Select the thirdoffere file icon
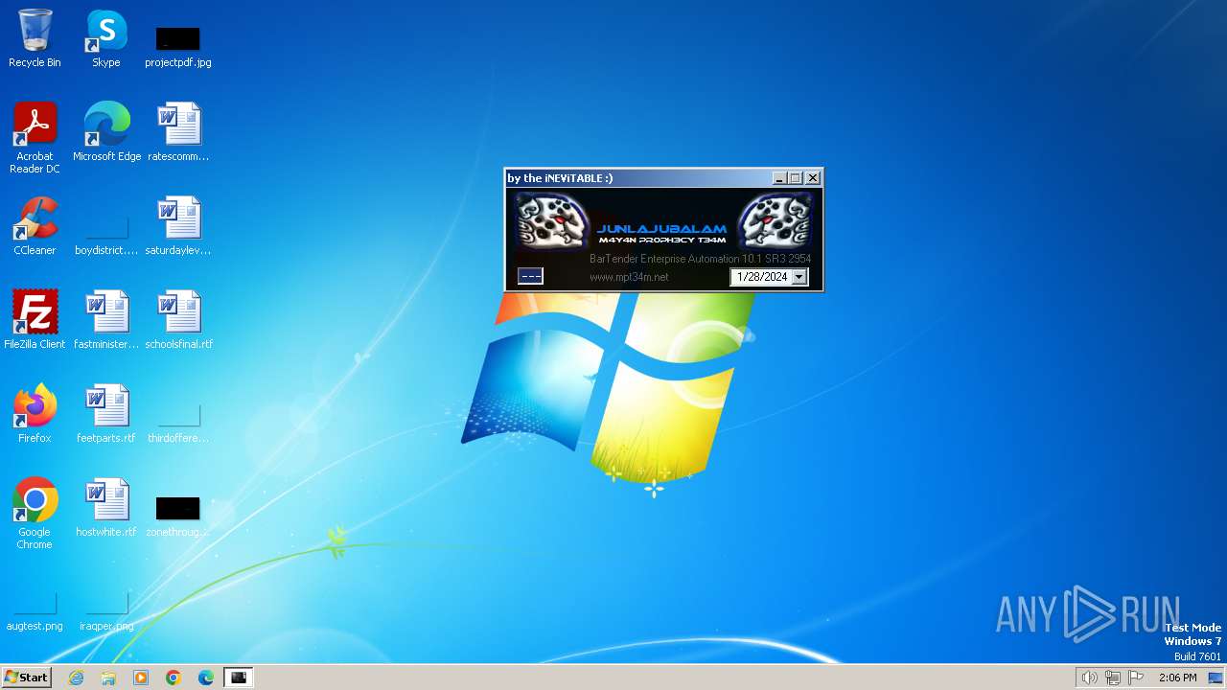This screenshot has width=1227, height=690. (178, 422)
